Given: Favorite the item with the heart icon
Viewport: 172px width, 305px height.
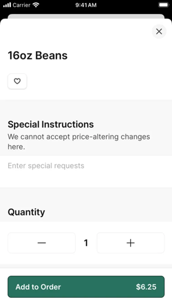Looking at the screenshot, I should tap(17, 81).
